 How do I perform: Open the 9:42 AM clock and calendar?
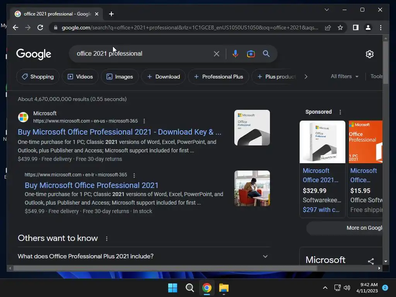pyautogui.click(x=367, y=288)
